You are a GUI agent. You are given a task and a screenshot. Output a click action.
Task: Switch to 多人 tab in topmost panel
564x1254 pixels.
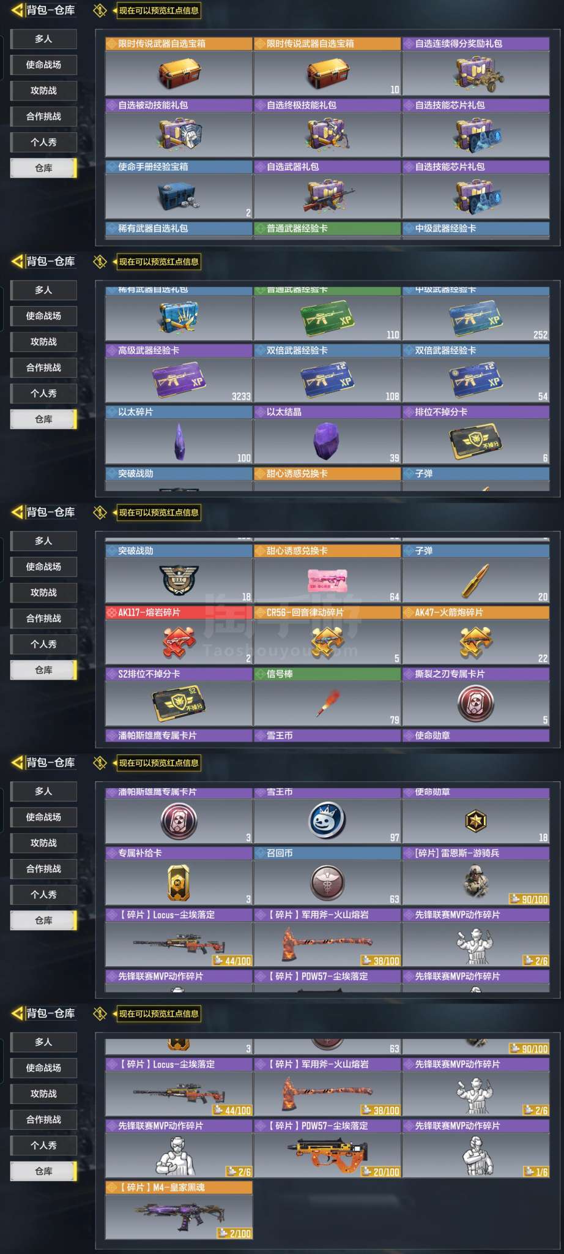pyautogui.click(x=43, y=39)
